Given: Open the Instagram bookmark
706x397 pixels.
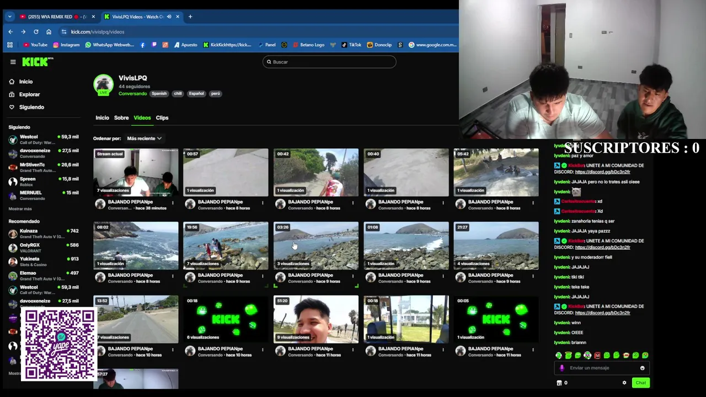Looking at the screenshot, I should [x=66, y=45].
